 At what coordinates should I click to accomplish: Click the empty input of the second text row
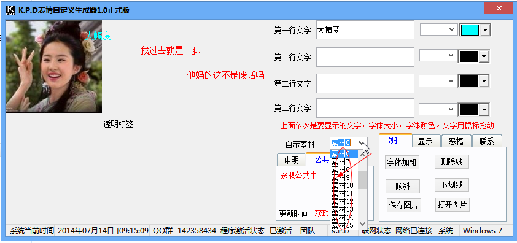(365, 56)
